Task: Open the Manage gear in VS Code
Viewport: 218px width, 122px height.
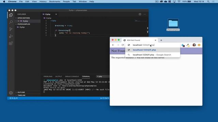Action: 11,93
